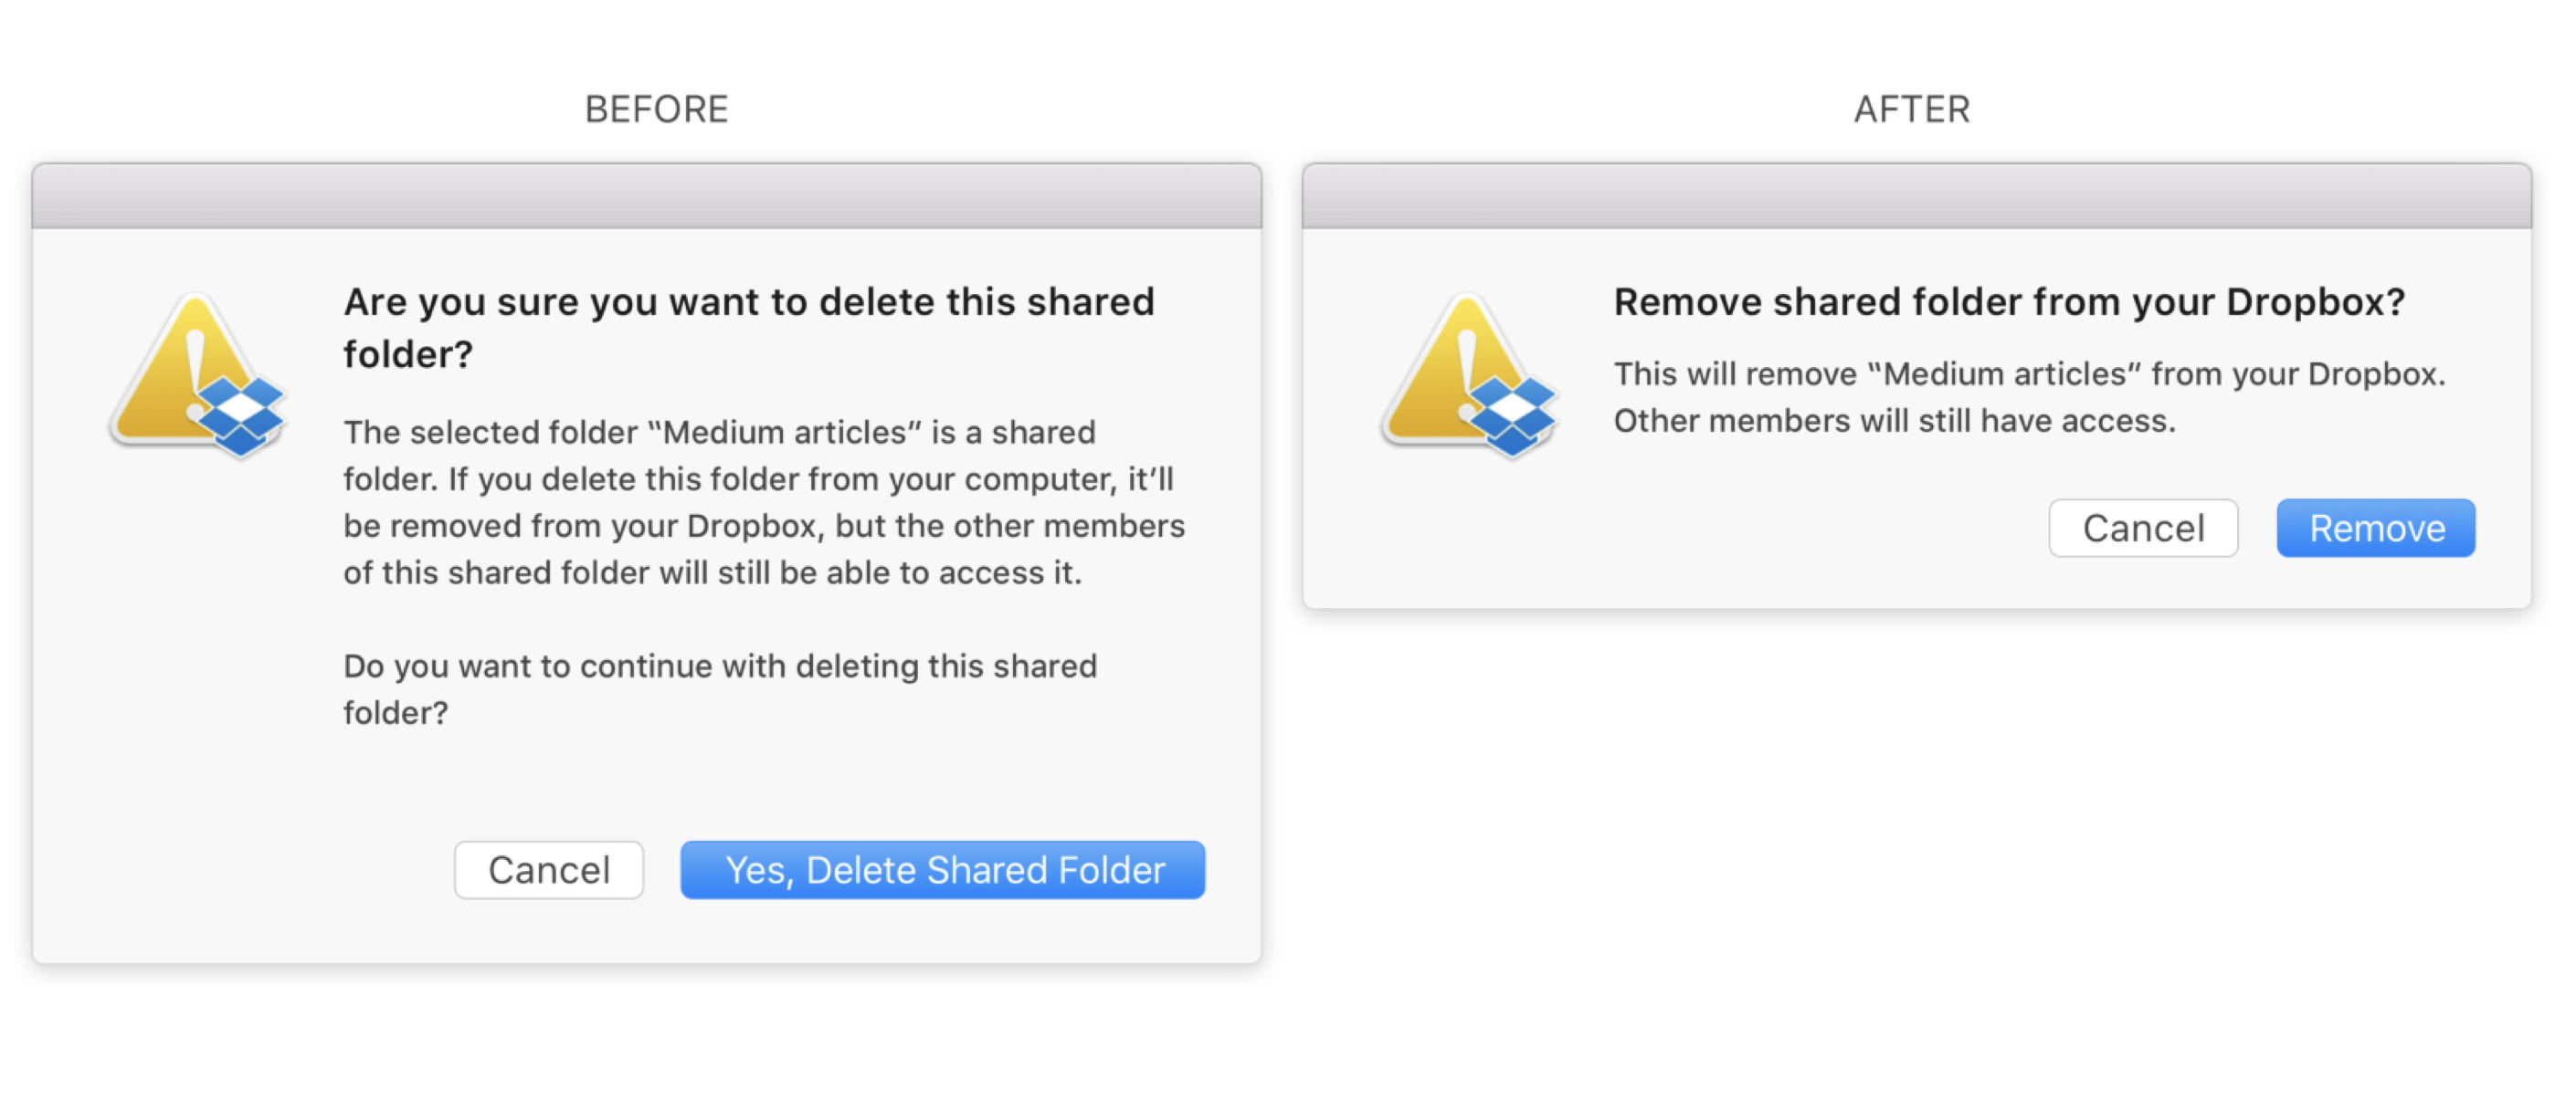Click the text Other members will still have access
Screen dimensions: 2576x1101
(x=1894, y=421)
